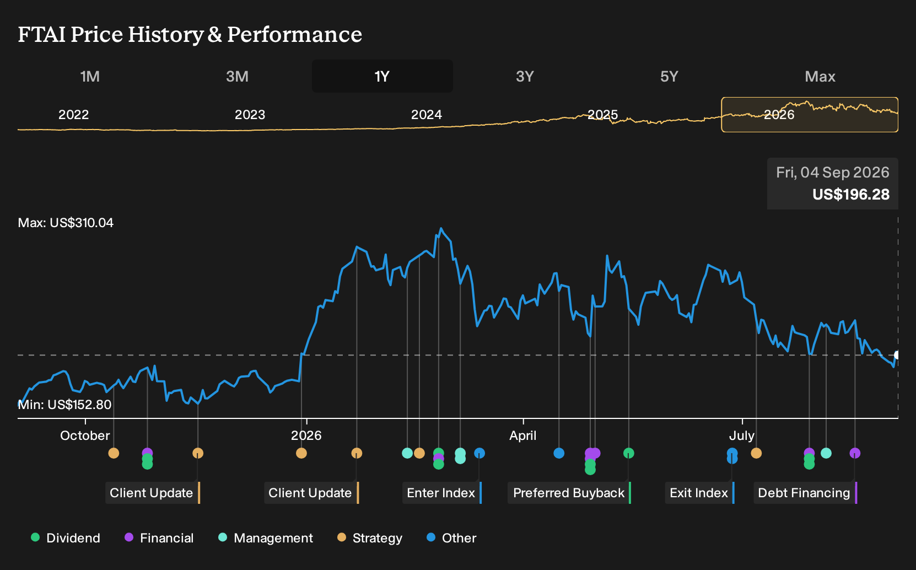This screenshot has width=916, height=570.
Task: Select the 3M time range tab
Action: [x=237, y=76]
